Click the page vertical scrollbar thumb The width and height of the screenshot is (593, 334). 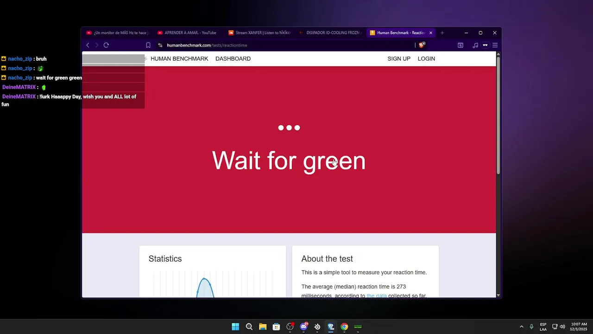coord(498,115)
